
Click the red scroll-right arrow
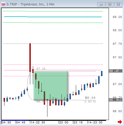pos(120,122)
